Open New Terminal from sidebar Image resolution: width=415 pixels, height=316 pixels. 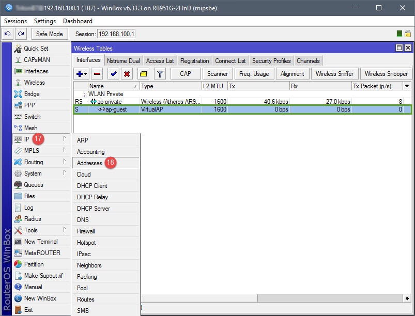click(x=41, y=242)
